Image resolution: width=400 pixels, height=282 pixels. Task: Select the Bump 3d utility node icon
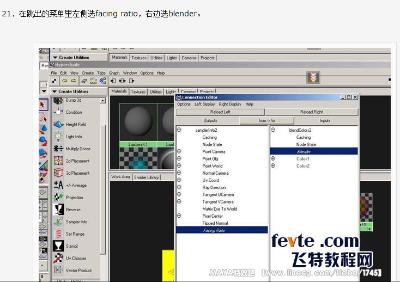click(58, 101)
